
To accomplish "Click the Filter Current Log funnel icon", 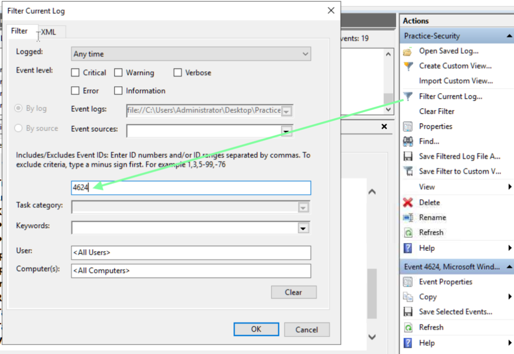I will pos(408,96).
